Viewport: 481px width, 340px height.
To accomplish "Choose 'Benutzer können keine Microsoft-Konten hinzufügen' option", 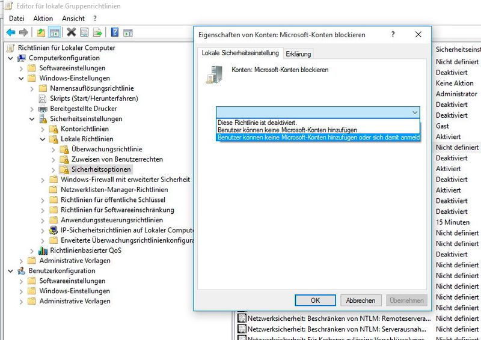I will coord(318,130).
